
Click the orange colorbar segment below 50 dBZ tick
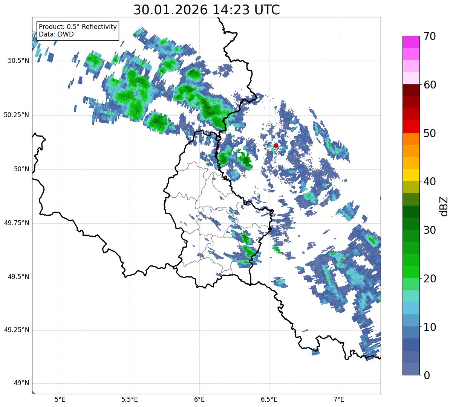[x=411, y=139]
